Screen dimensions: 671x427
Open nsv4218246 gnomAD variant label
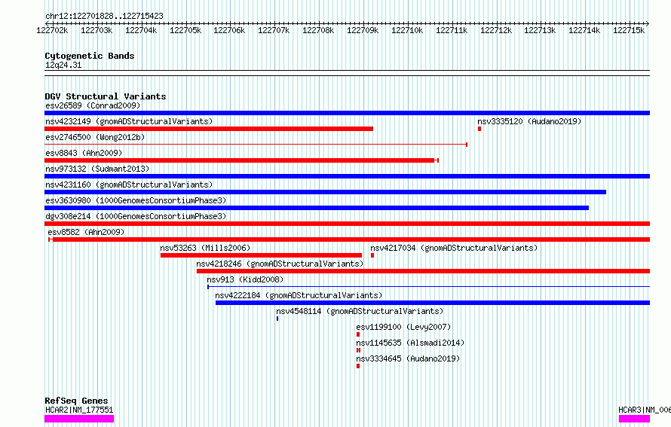coord(280,264)
